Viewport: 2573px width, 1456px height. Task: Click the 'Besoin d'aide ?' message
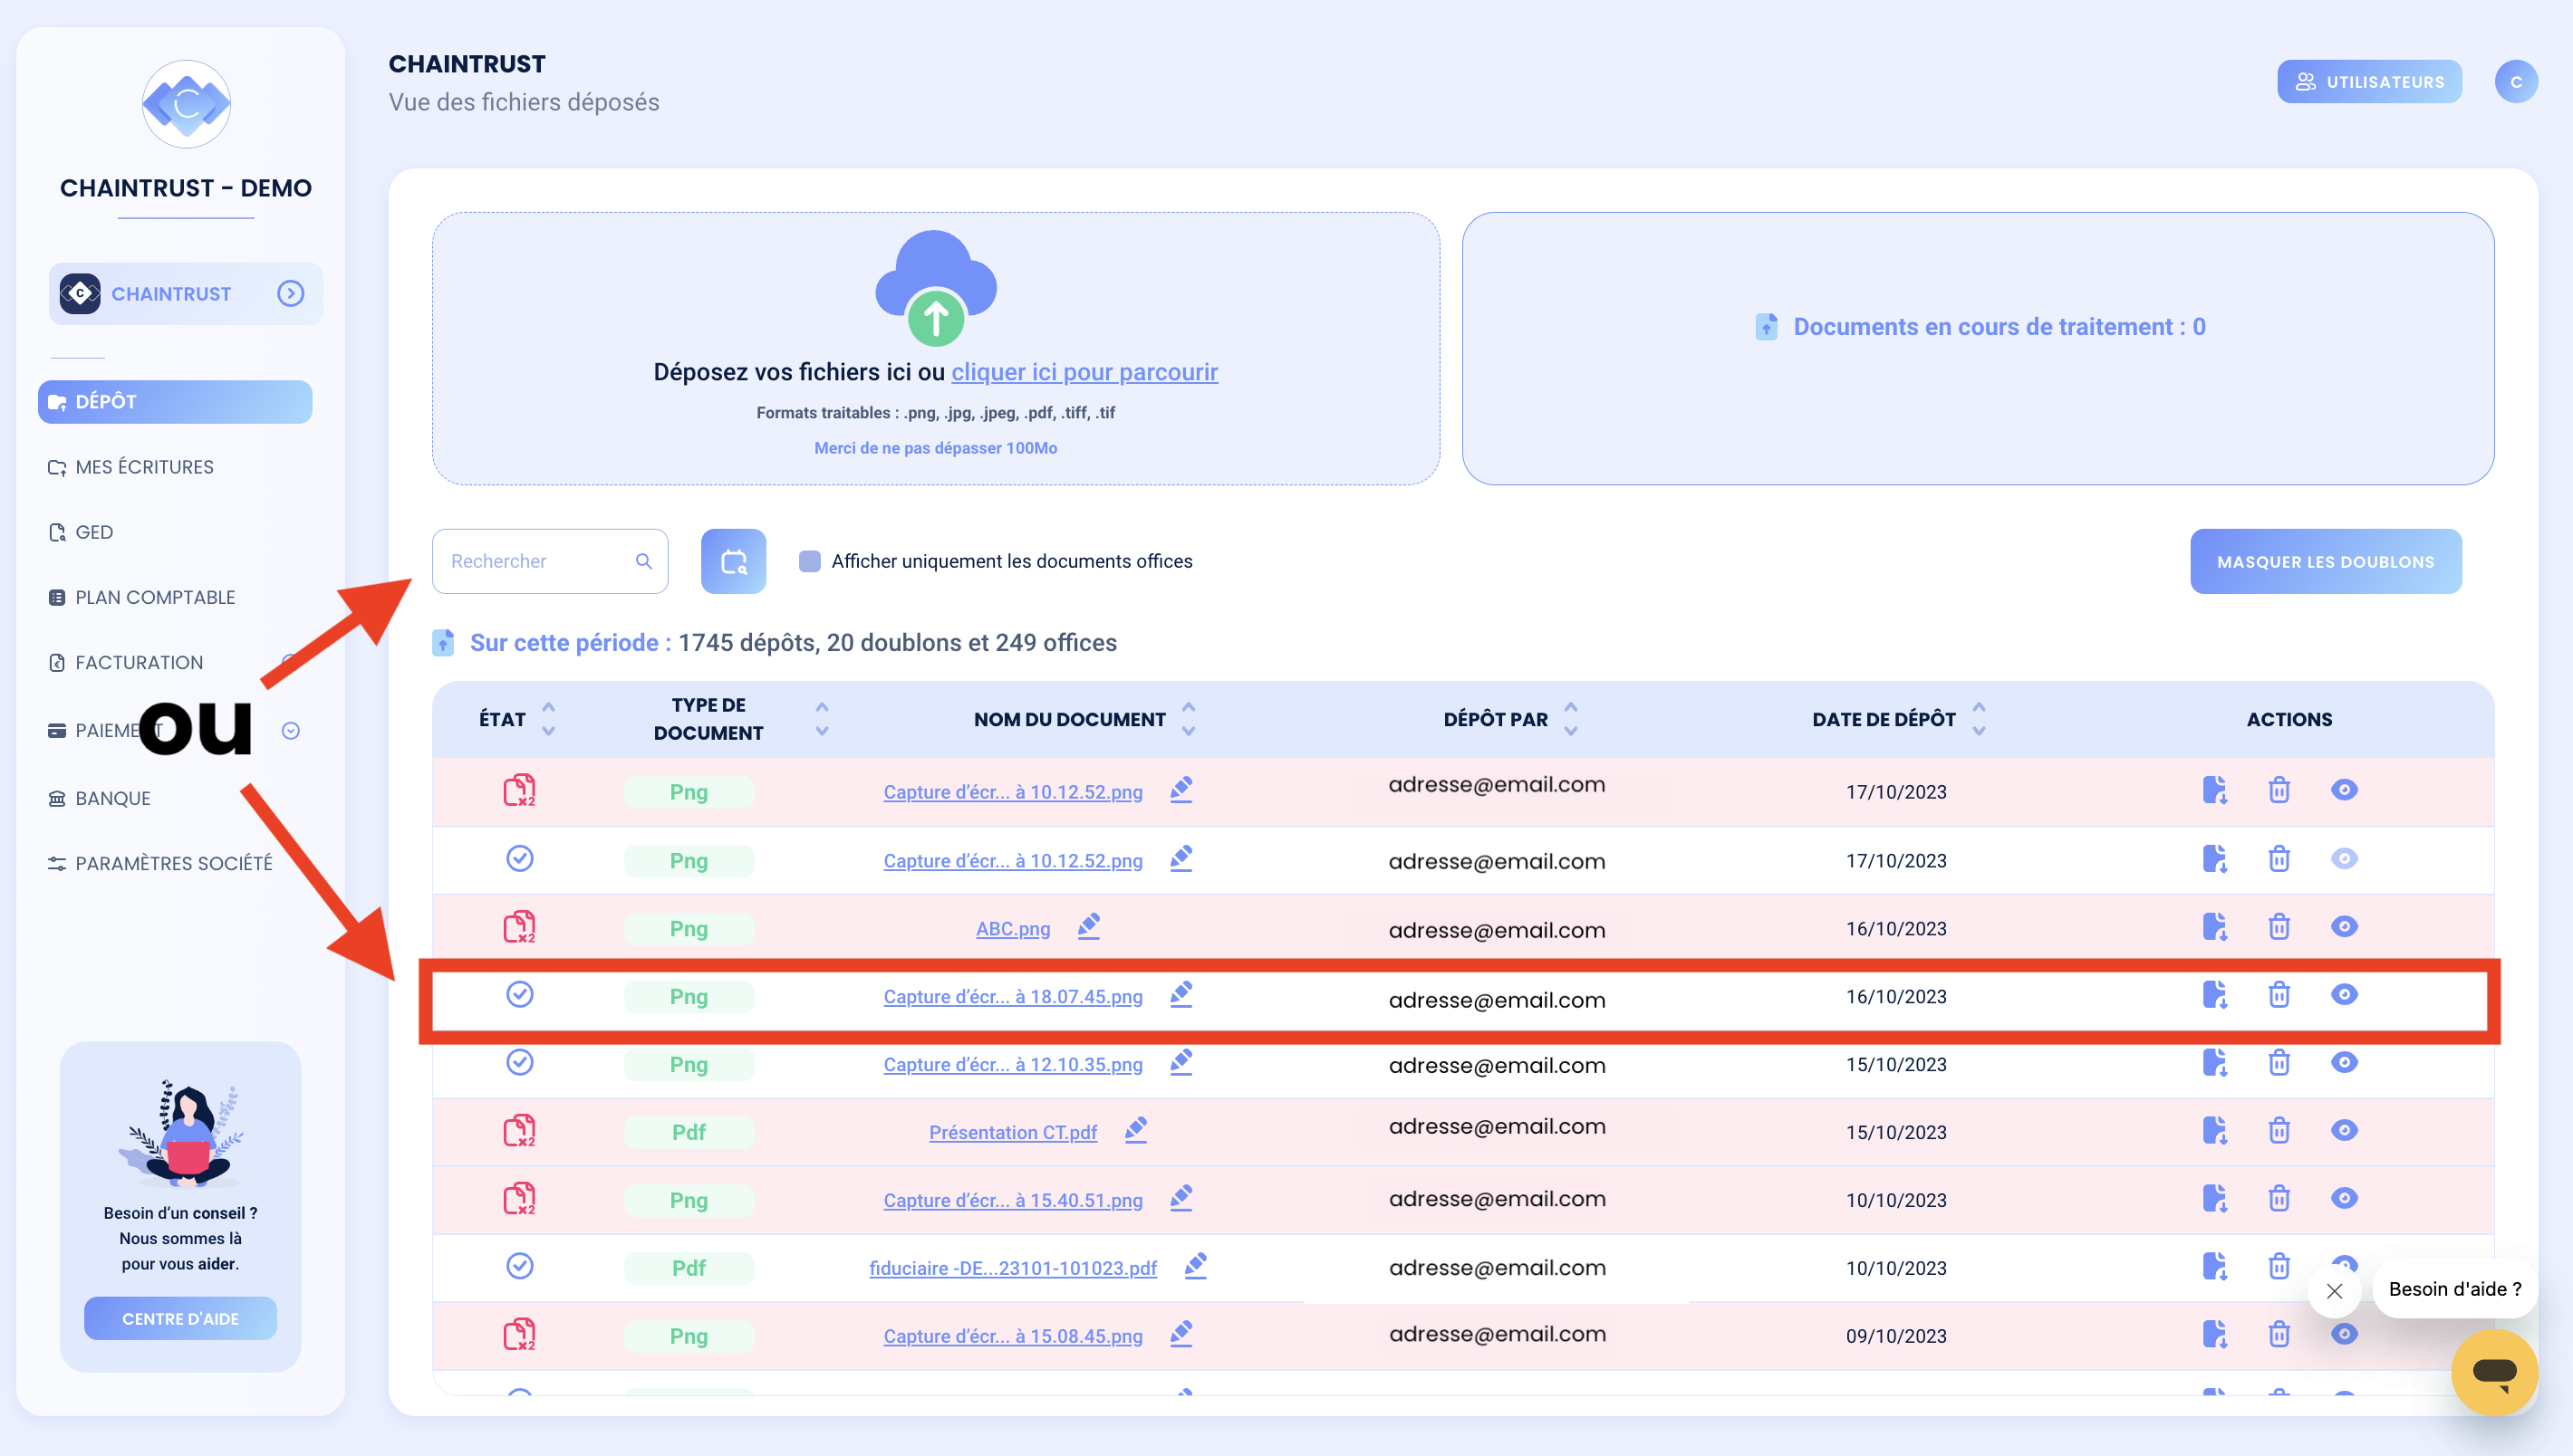click(x=2455, y=1289)
